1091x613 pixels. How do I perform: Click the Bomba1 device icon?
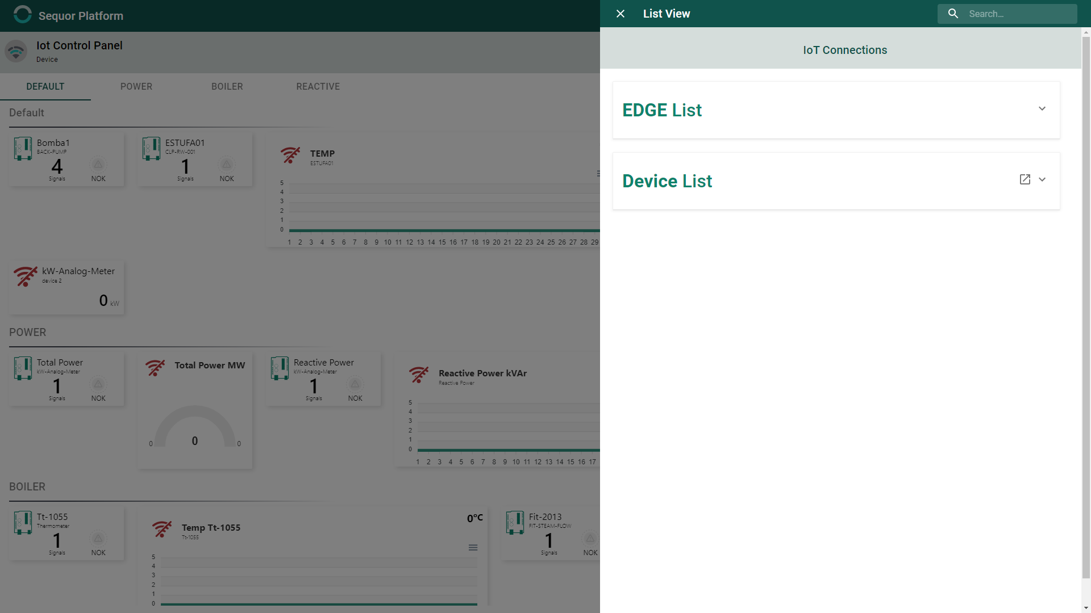23,149
